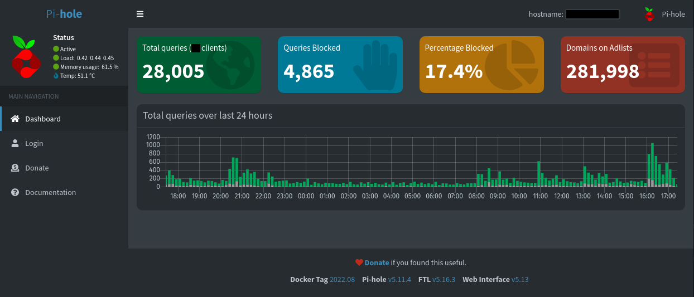Click the 21:00 label on chart axis
The height and width of the screenshot is (297, 694).
[x=242, y=196]
